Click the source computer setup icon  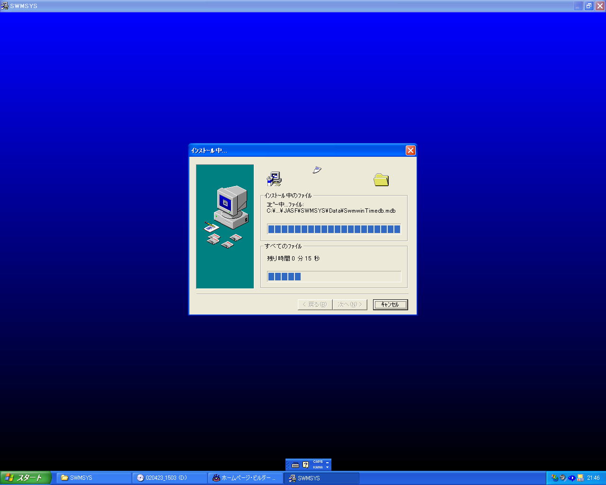(274, 179)
